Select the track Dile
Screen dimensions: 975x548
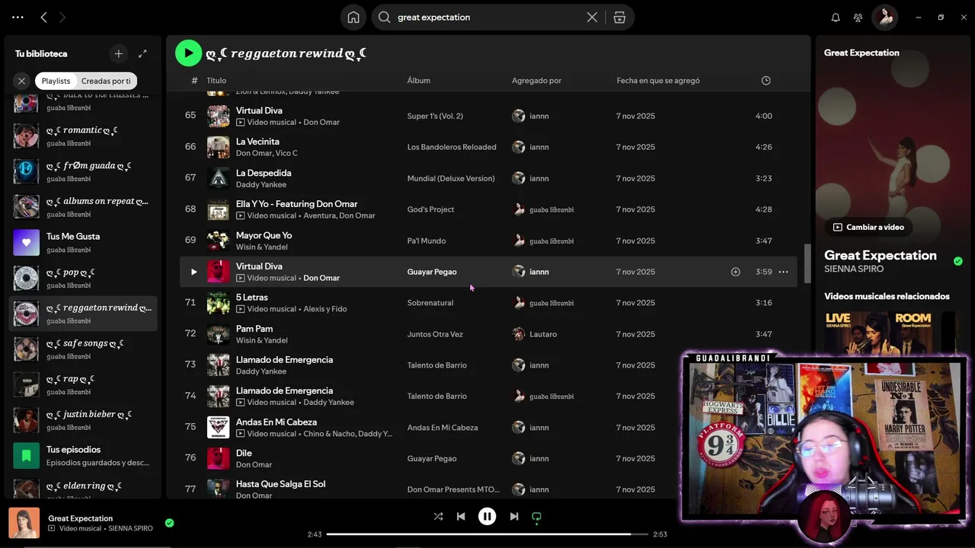coord(244,453)
